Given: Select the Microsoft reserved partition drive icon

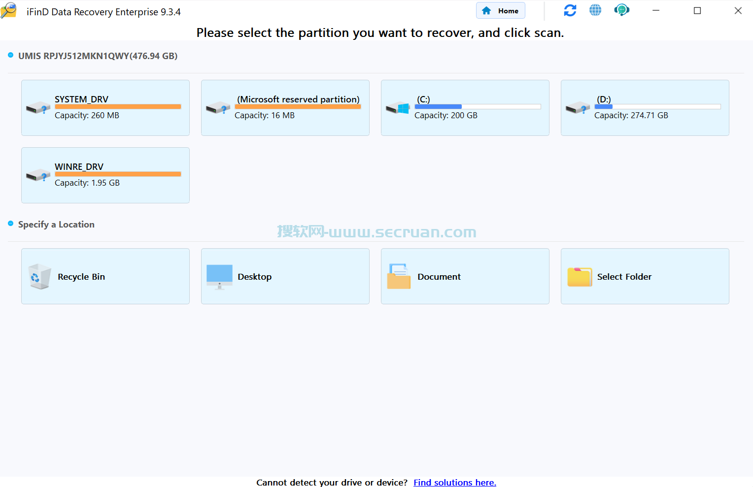Looking at the screenshot, I should [218, 107].
